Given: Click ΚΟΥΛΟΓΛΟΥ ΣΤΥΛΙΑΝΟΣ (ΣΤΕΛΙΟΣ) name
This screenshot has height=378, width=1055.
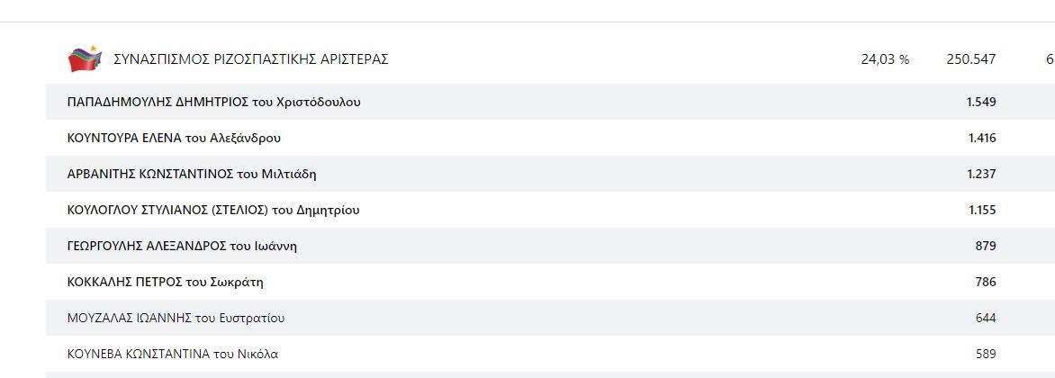Looking at the screenshot, I should click(x=213, y=210).
